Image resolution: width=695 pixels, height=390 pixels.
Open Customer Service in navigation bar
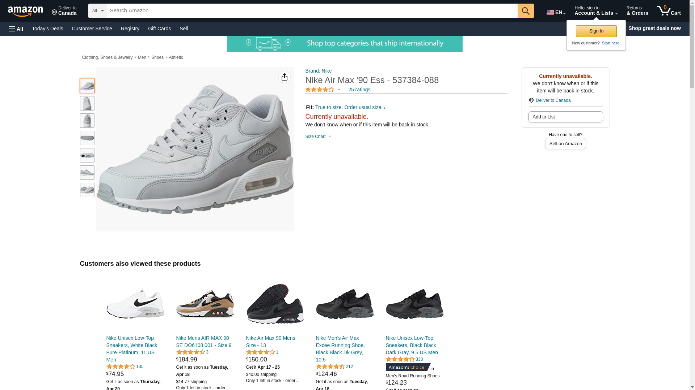[x=92, y=29]
